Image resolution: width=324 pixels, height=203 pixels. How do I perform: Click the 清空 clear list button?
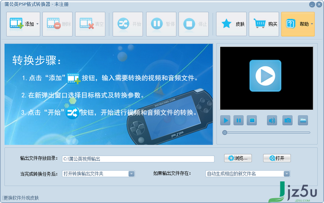(x=90, y=24)
